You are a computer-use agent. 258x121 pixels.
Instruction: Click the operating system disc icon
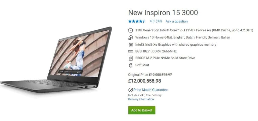click(131, 38)
